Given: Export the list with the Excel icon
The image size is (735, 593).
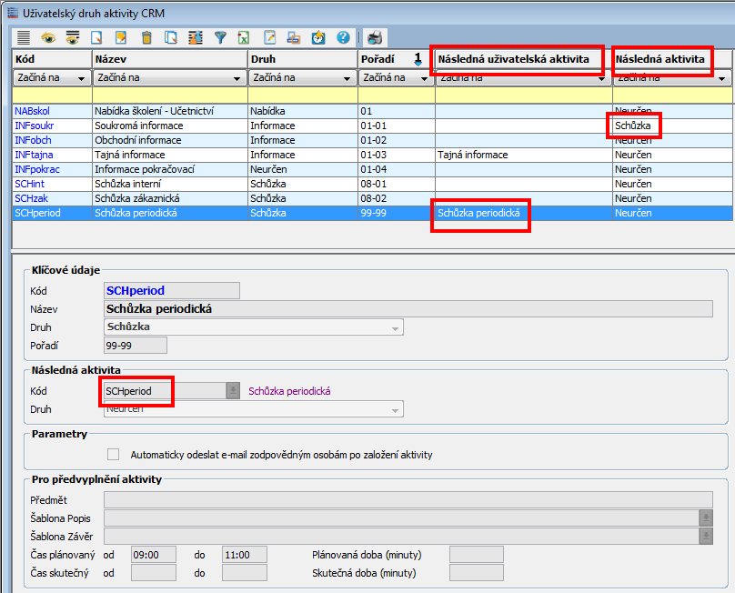Looking at the screenshot, I should click(245, 37).
